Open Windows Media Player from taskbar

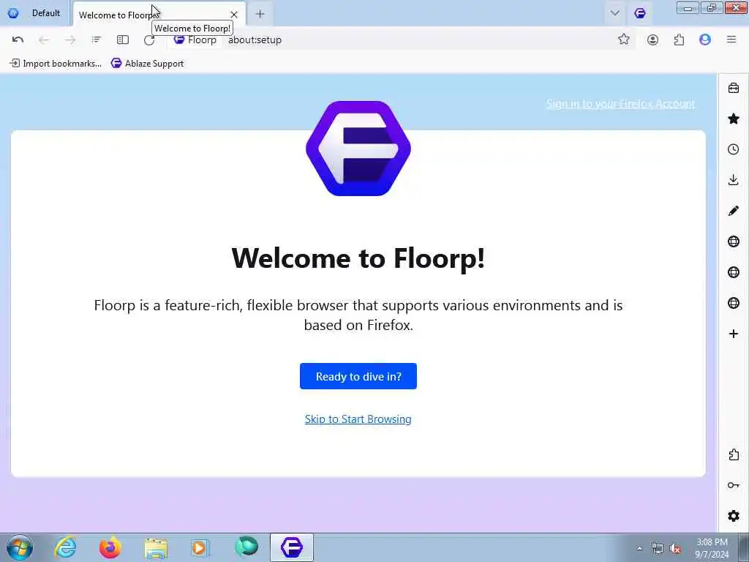coord(200,547)
